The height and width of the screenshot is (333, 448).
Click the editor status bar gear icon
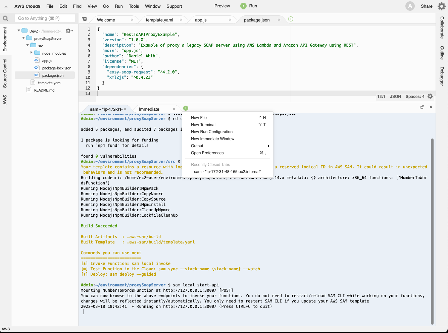point(430,97)
